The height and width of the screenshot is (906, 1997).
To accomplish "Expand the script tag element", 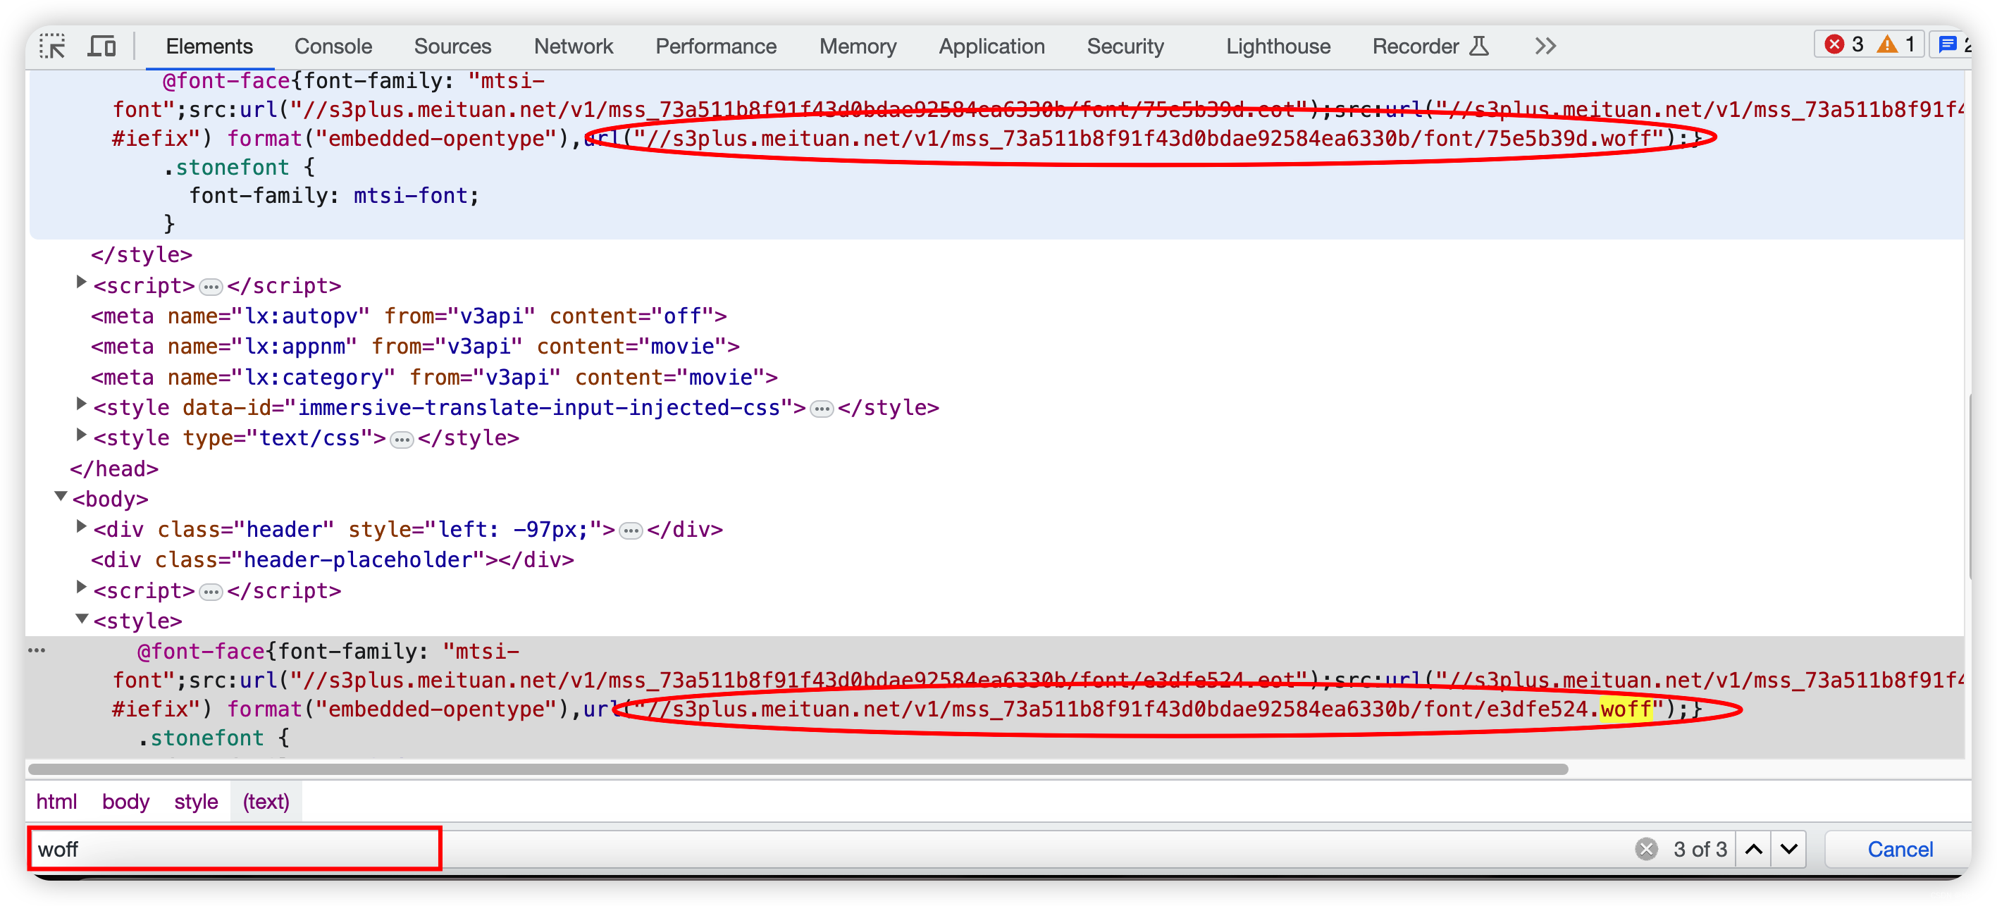I will point(82,285).
